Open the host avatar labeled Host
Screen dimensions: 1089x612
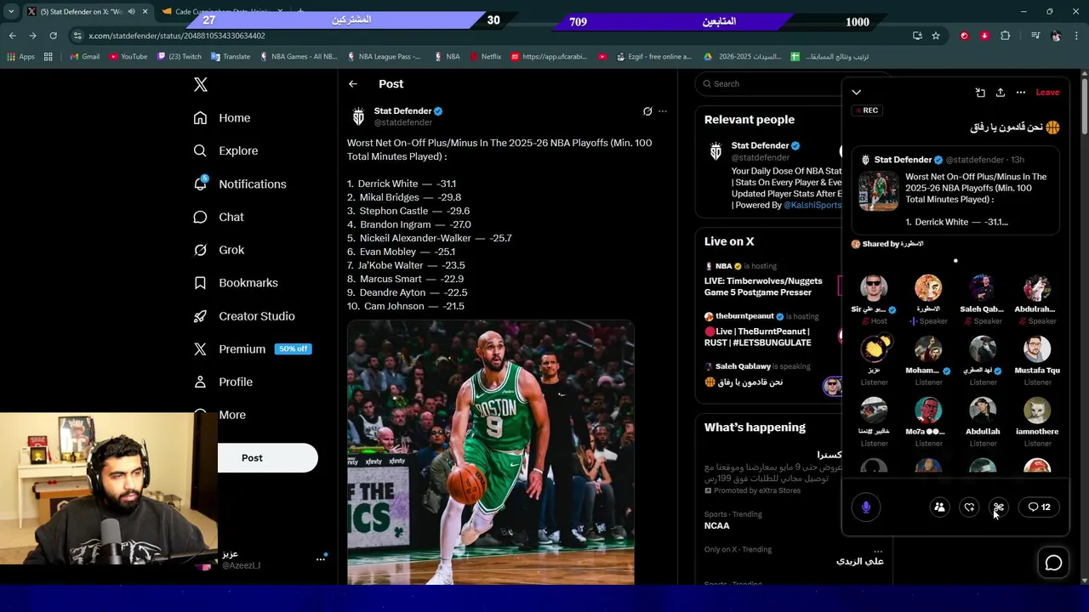[x=874, y=288]
